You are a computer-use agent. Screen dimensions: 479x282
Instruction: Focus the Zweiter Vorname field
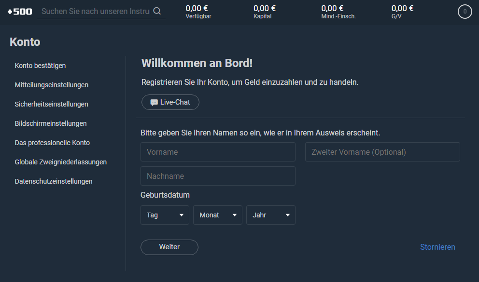382,152
